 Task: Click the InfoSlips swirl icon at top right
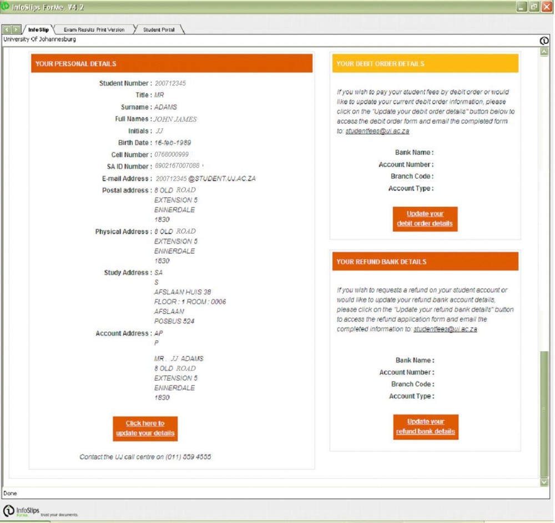544,40
